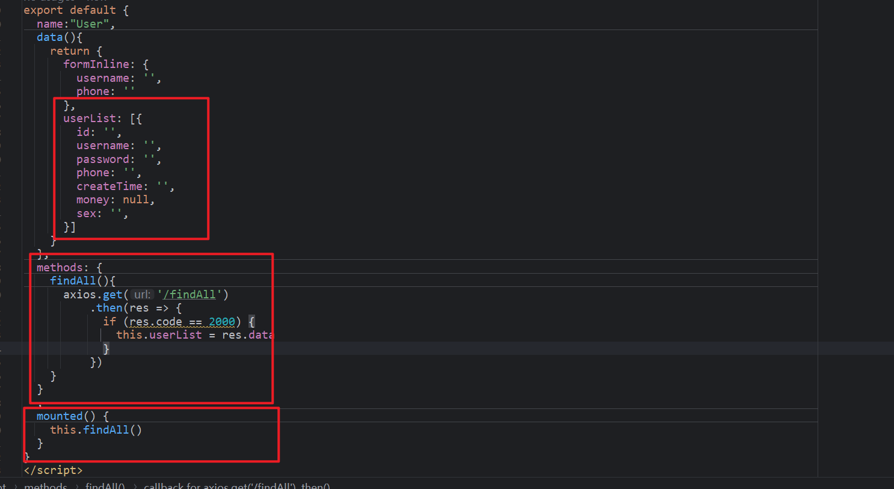Click the "methods: {" line
Viewport: 894px width, 489px height.
[x=69, y=268]
